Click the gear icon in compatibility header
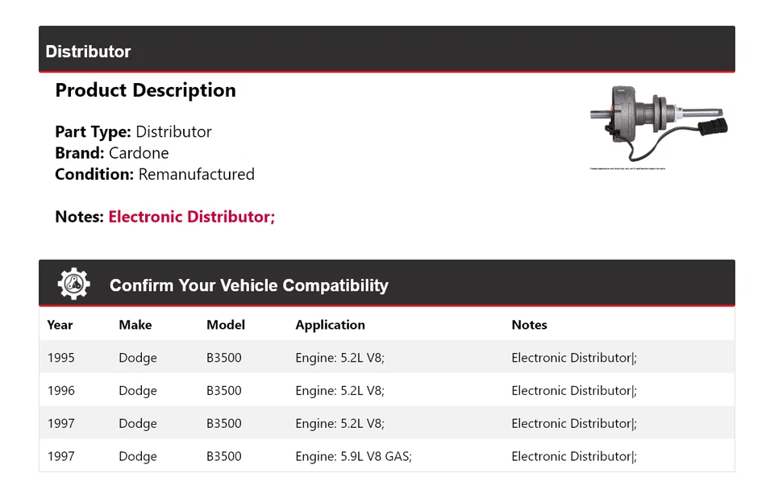Screen dimensions: 774x498 coord(74,284)
